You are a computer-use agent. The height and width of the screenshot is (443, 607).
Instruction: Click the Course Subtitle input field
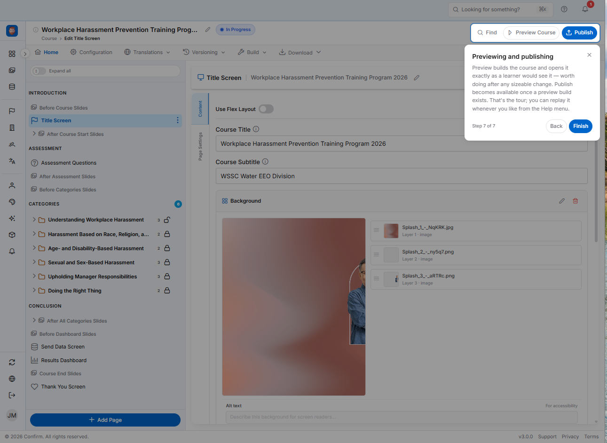pyautogui.click(x=402, y=176)
